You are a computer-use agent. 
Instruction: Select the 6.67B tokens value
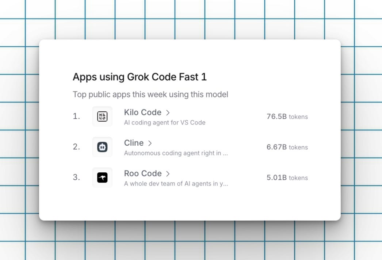(287, 147)
